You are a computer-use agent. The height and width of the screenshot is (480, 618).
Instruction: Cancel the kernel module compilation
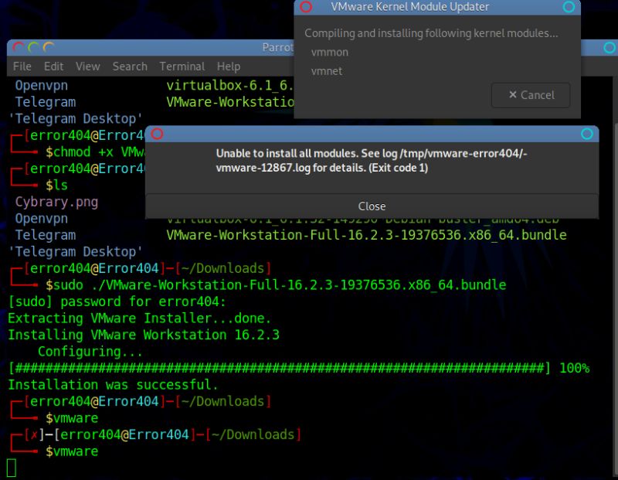tap(530, 95)
